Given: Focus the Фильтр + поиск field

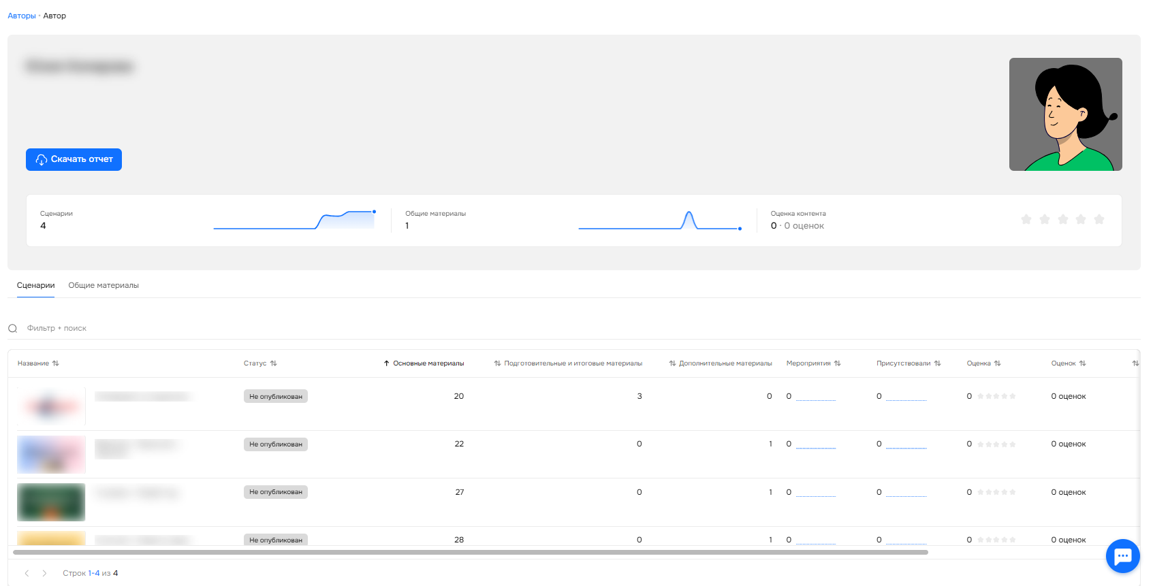Looking at the screenshot, I should coord(573,329).
